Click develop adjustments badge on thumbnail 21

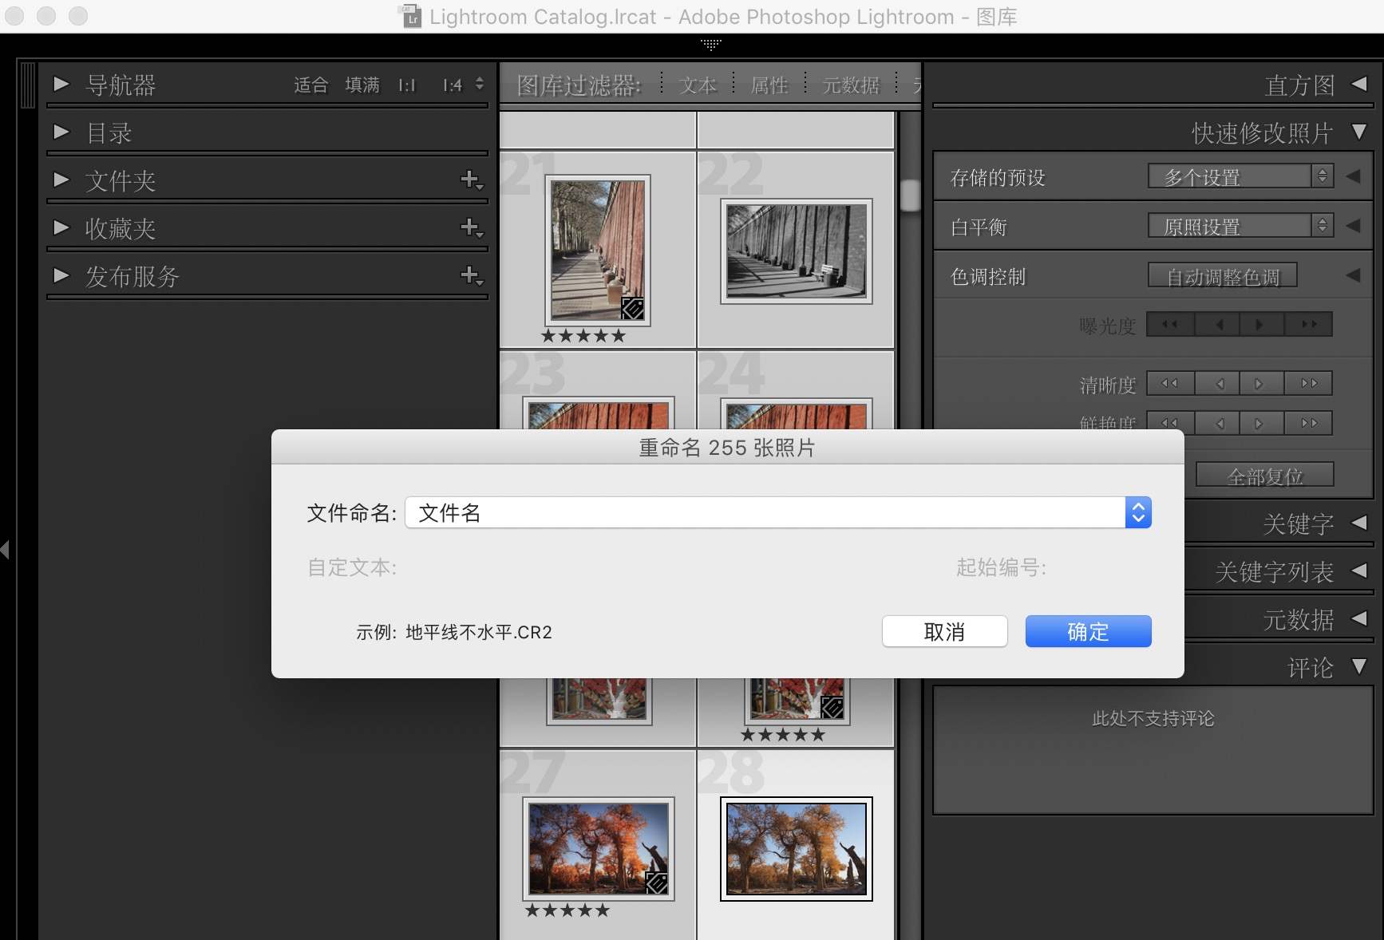(x=632, y=308)
